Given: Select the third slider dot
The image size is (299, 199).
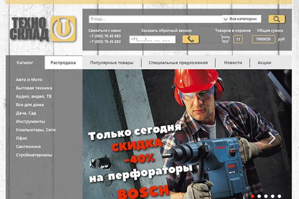Looking at the screenshot, I should [266, 196].
